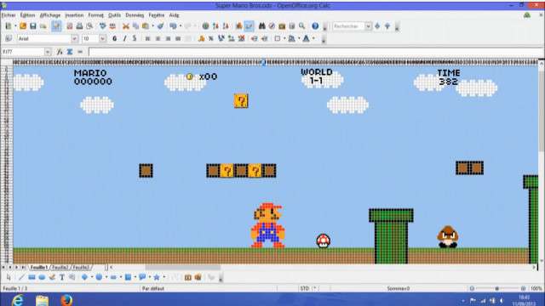Open the Arial font name dropdown
Screen dimensions: 545x306
(74, 38)
